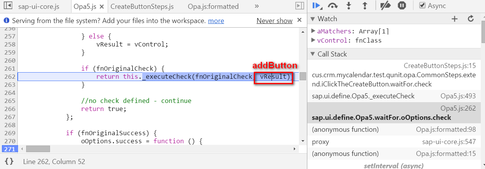The image size is (485, 169).
Task: Click the '//no check defined - continue' comment
Action: tap(136, 101)
